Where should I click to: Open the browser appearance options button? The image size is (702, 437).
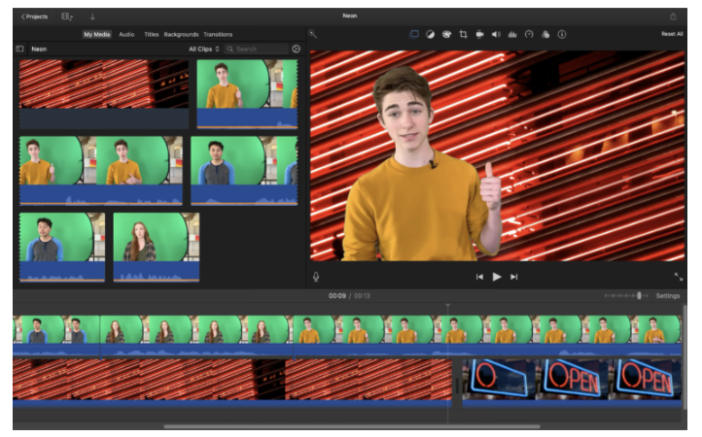point(296,49)
